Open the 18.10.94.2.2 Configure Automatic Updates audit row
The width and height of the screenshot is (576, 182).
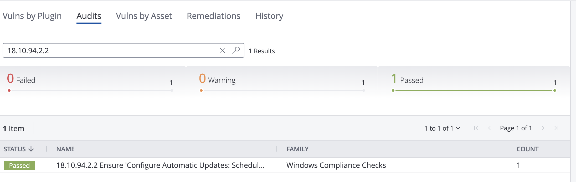[x=285, y=165]
